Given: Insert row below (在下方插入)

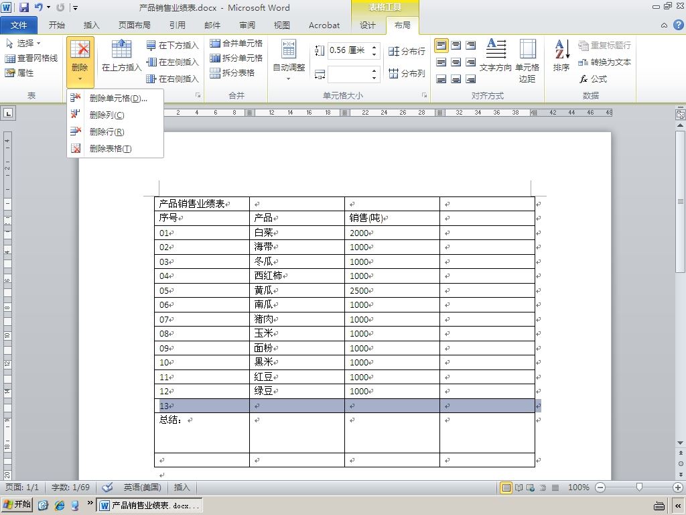Looking at the screenshot, I should pyautogui.click(x=172, y=45).
